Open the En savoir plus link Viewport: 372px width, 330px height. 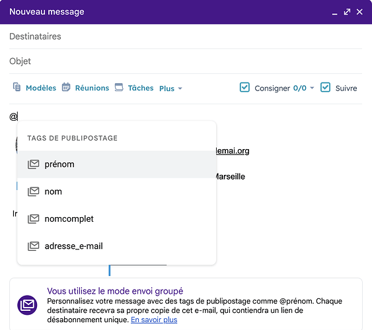[x=154, y=319]
